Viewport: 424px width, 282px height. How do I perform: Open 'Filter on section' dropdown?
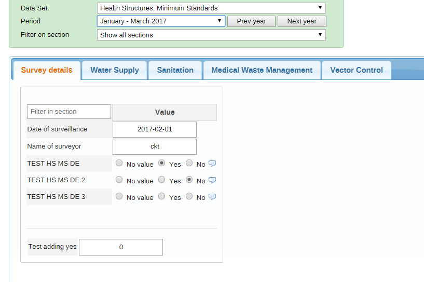click(211, 35)
